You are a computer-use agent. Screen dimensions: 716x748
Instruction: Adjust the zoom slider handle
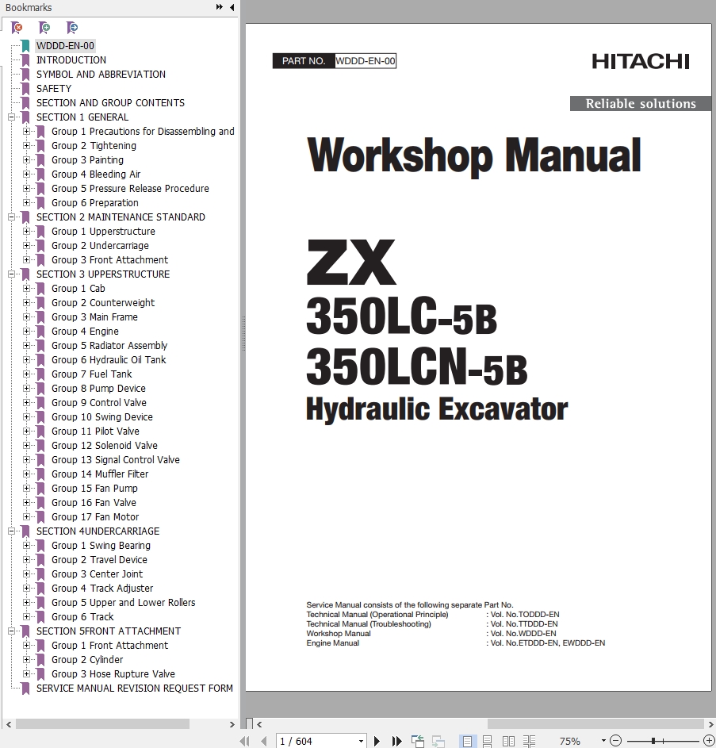(x=653, y=741)
